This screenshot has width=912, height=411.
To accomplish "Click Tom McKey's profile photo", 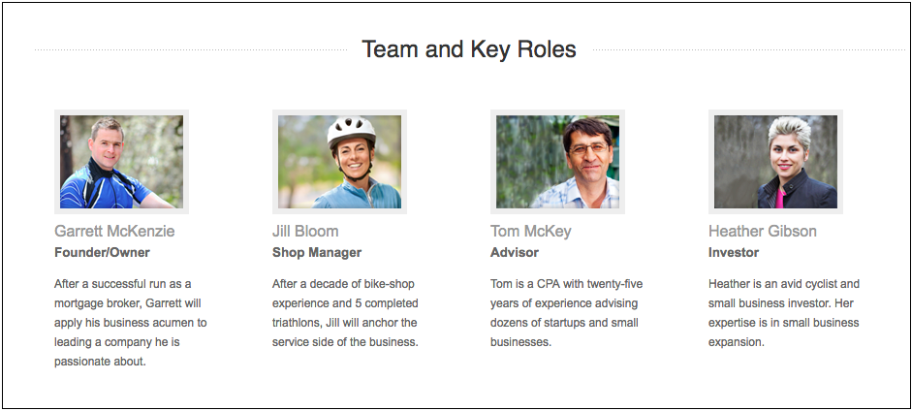I will (x=558, y=162).
